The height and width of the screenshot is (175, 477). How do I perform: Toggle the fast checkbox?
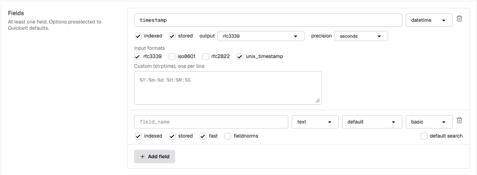pyautogui.click(x=203, y=136)
